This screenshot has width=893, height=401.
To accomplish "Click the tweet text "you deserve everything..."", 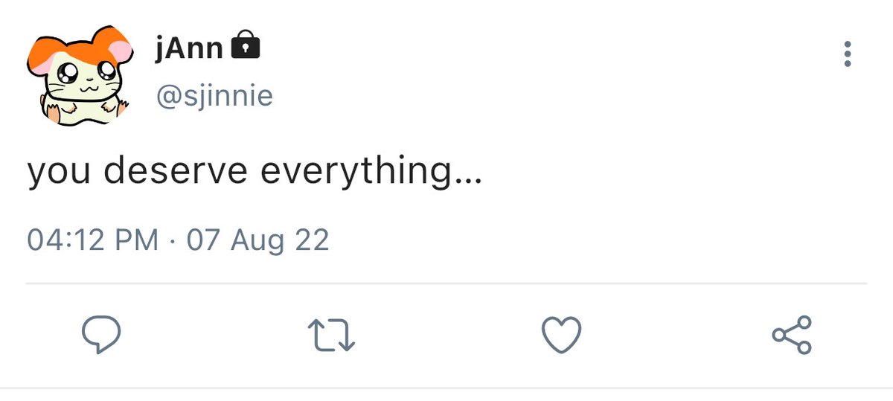I will [255, 172].
